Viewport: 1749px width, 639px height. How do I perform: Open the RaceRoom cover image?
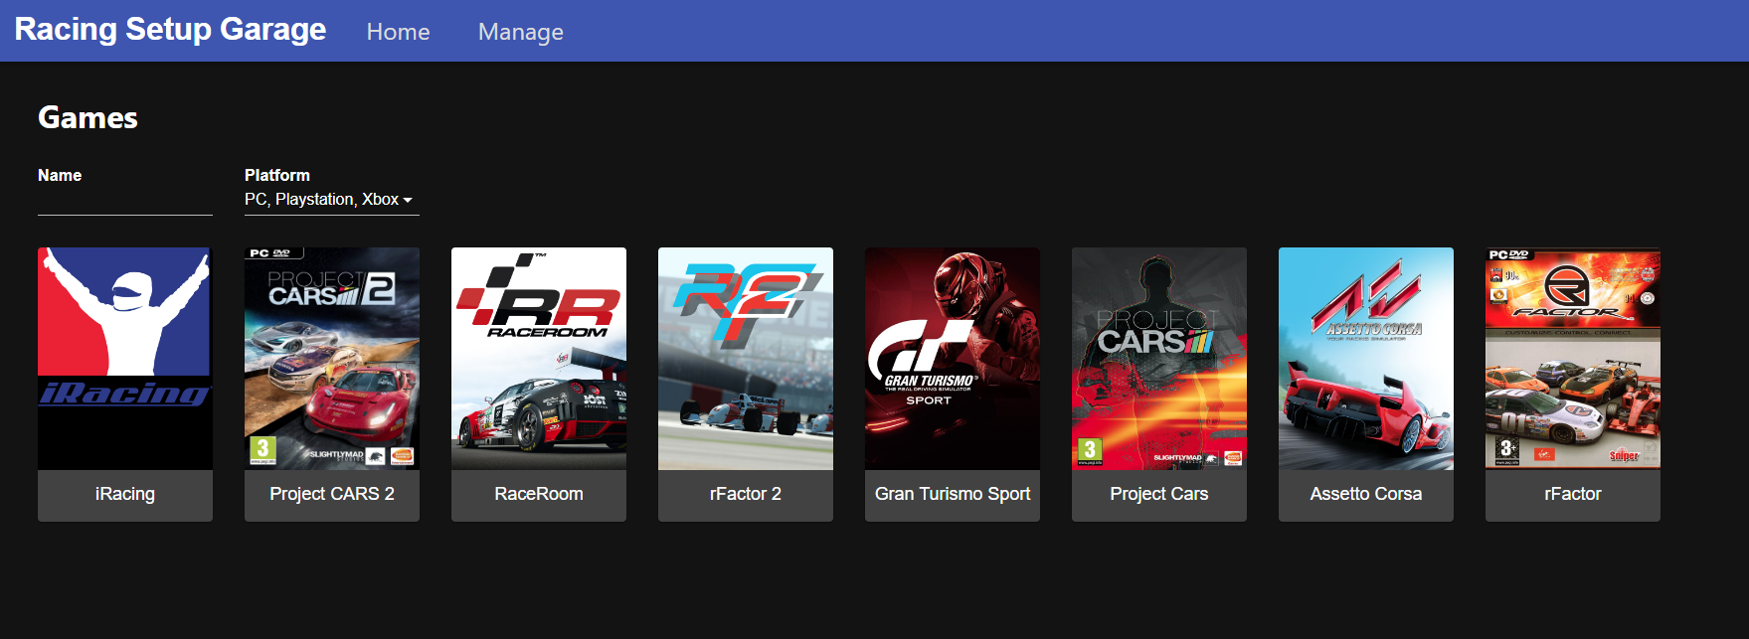[539, 359]
